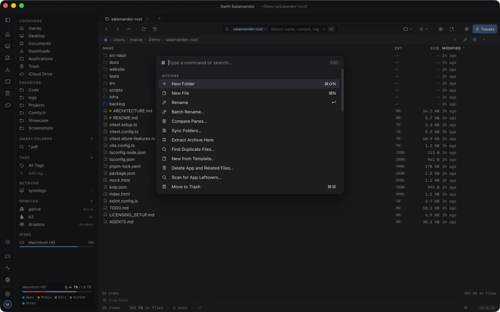Select Batch Rename... action

(249, 112)
